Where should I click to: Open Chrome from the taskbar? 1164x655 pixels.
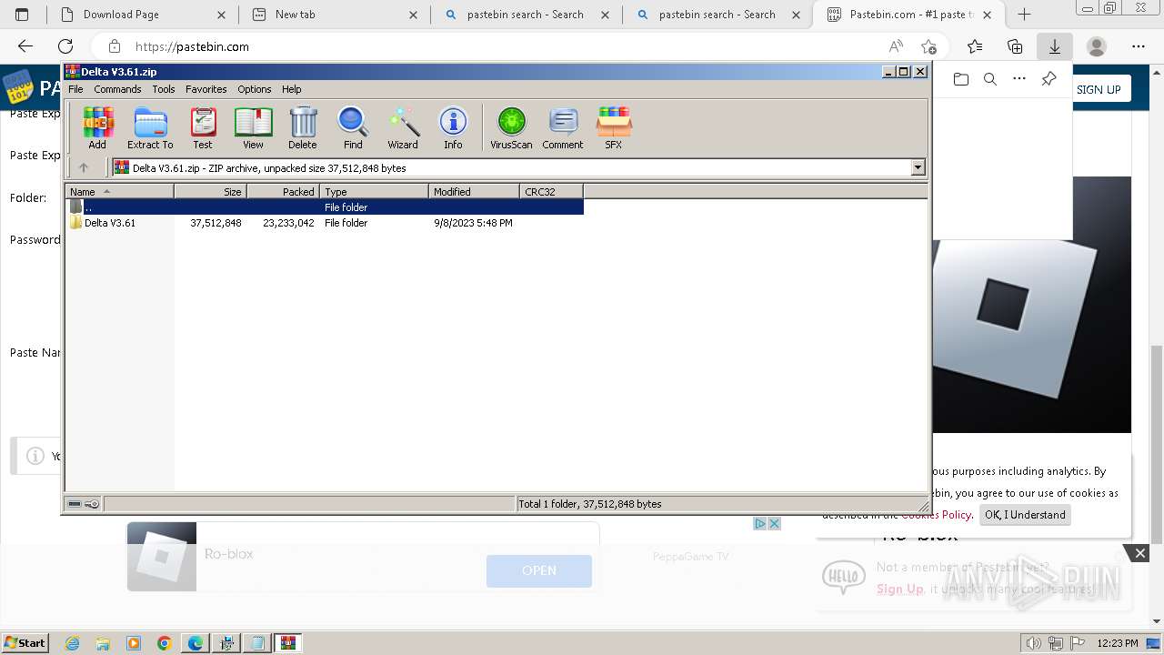coord(165,643)
